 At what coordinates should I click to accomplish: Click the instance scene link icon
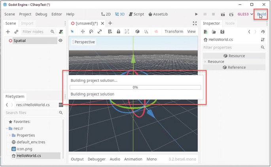pos(16,32)
